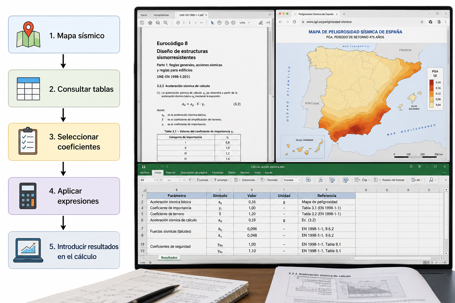Switch to the Datos ribbon tab

coord(232,173)
